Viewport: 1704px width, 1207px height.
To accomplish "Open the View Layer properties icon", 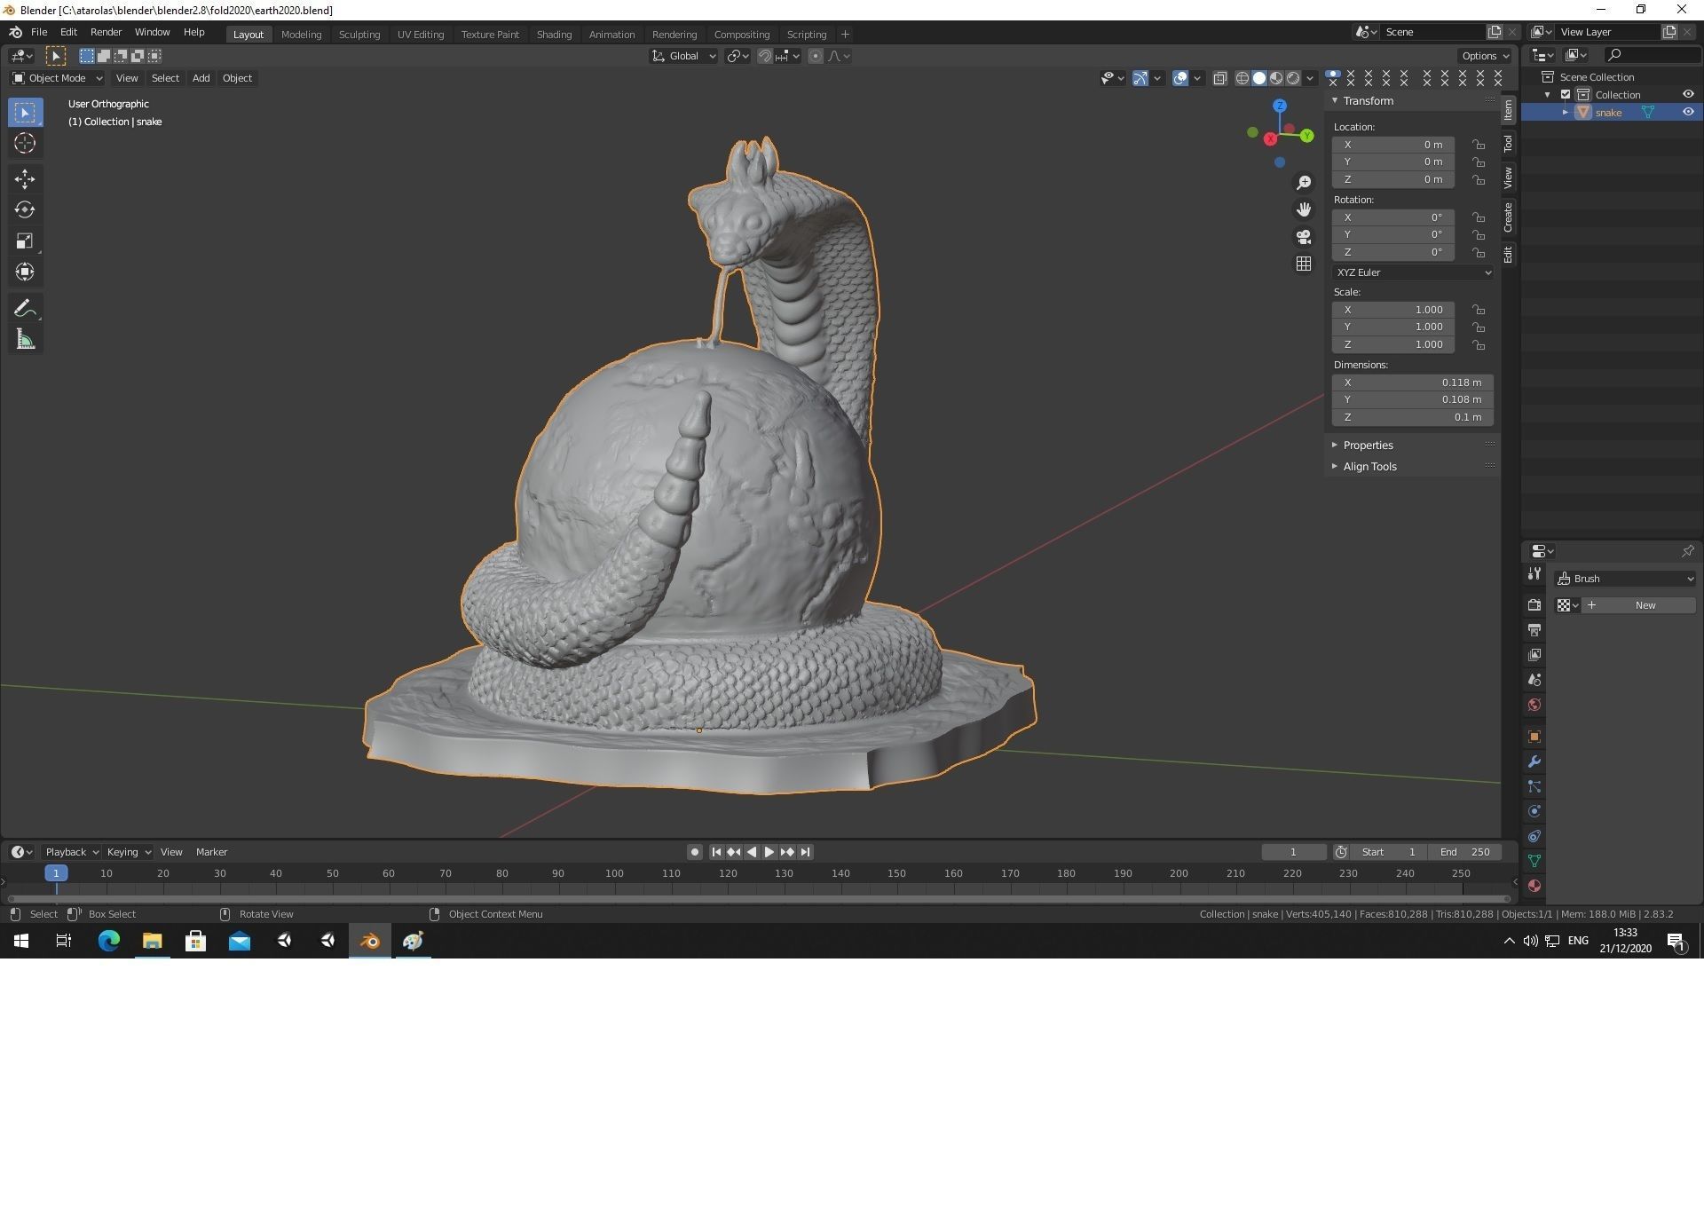I will 1534,655.
